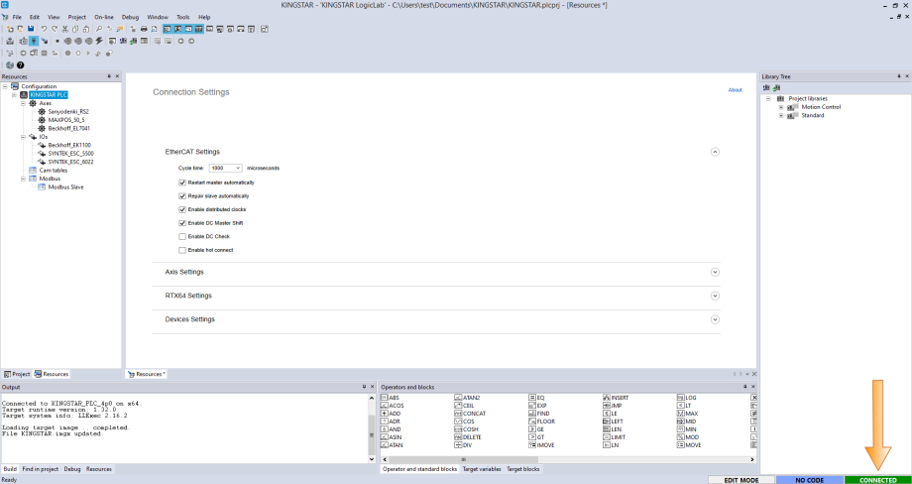Image resolution: width=912 pixels, height=484 pixels.
Task: Select Sanyodenki_RS2 axis in tree
Action: point(68,111)
